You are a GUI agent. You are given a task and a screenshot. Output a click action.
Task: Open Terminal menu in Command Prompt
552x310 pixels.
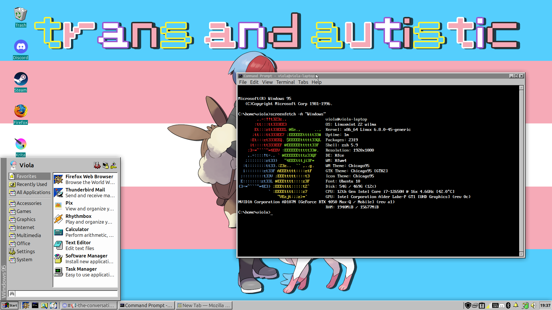[285, 82]
